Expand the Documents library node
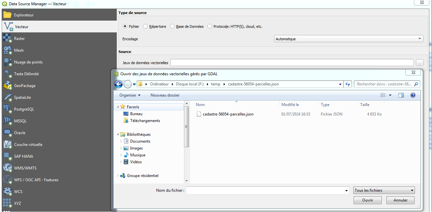 pyautogui.click(x=121, y=141)
